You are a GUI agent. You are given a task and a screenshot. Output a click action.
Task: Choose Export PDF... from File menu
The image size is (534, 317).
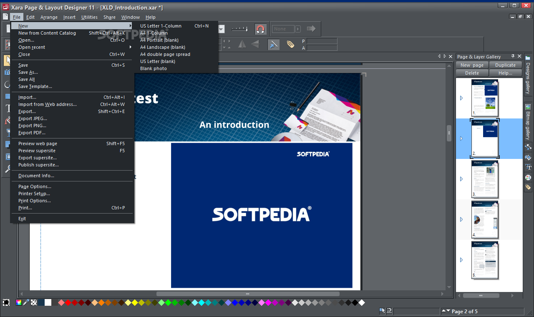pos(72,133)
